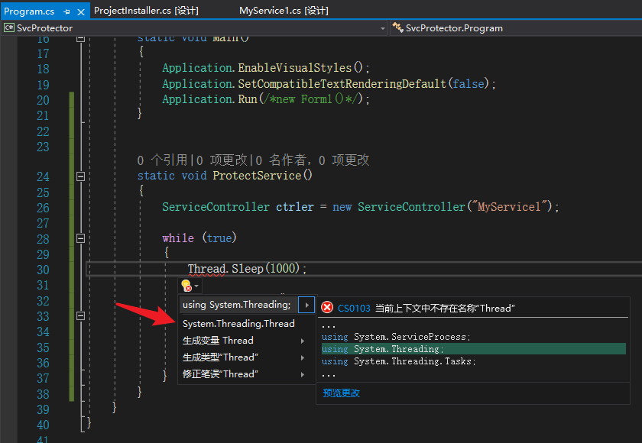Click the pin icon on Program.cs tab
This screenshot has height=443, width=642.
point(67,11)
